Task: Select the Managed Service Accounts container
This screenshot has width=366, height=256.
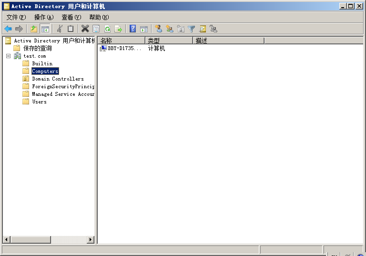Action: click(63, 94)
